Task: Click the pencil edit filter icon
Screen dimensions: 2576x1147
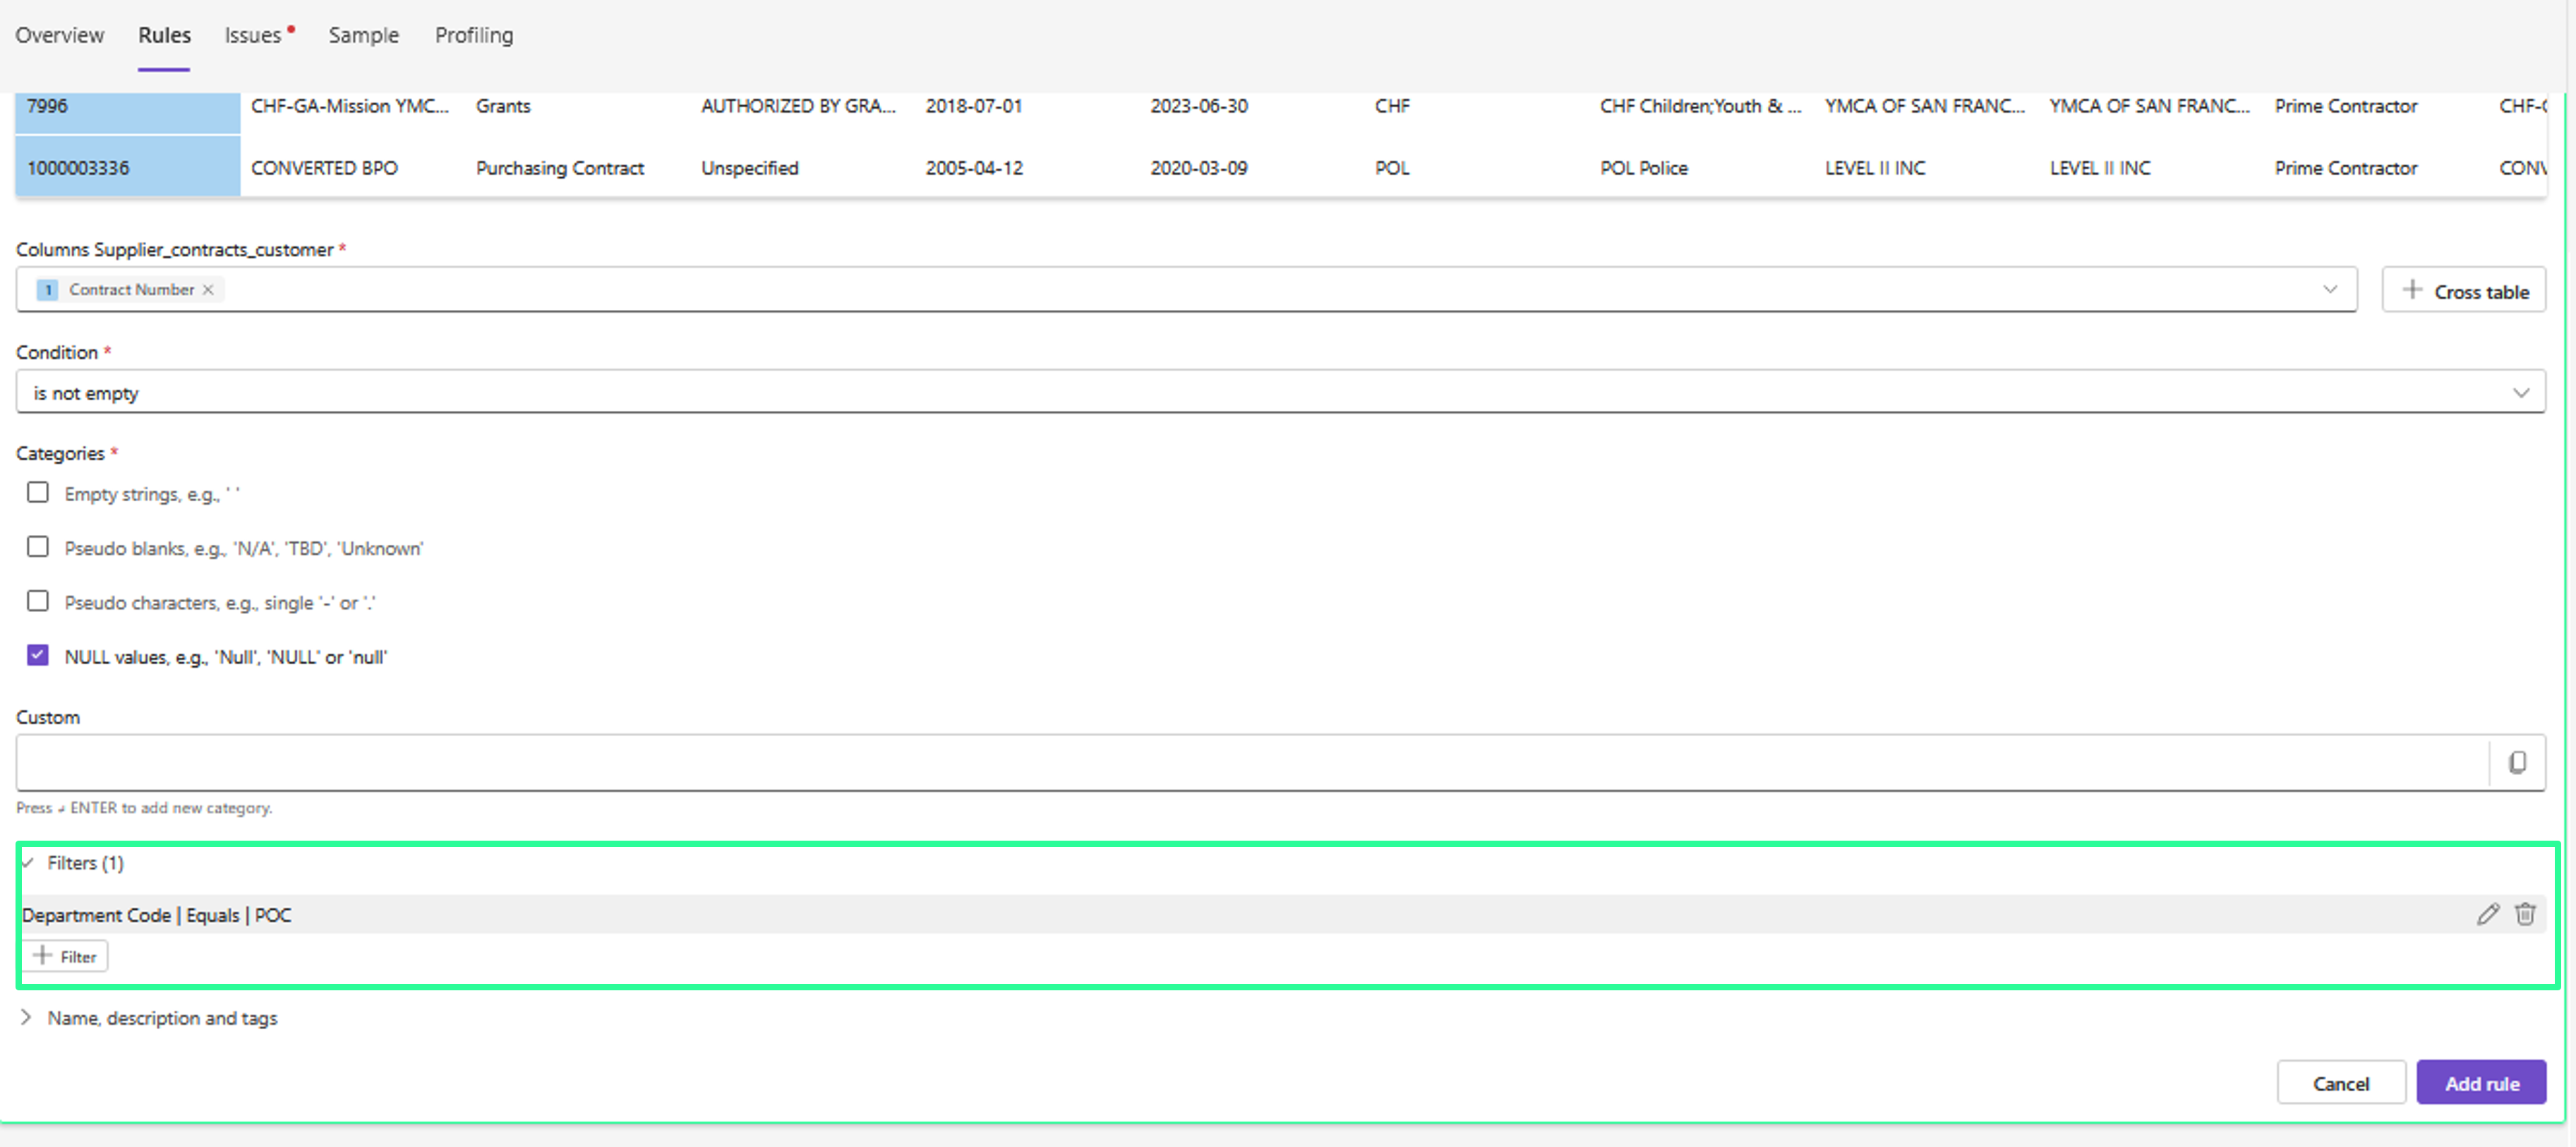Action: (2487, 914)
